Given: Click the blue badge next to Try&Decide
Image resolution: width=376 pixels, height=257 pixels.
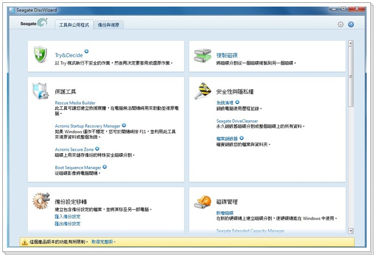Looking at the screenshot, I should (x=86, y=51).
